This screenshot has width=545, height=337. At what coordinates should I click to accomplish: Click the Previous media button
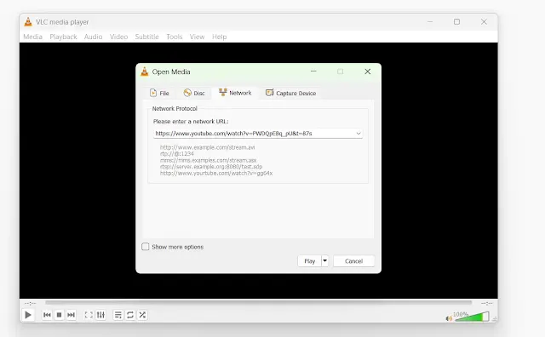point(47,315)
